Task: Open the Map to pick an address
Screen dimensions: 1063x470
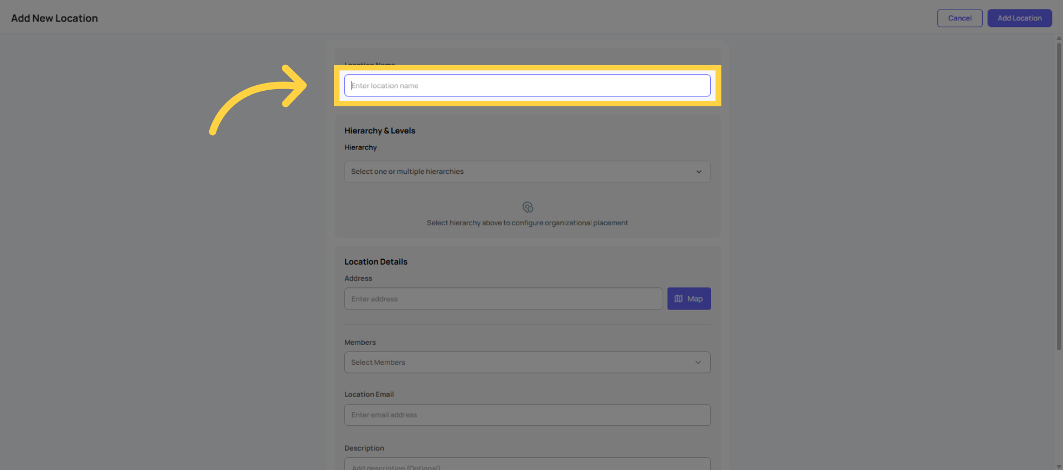Action: (689, 298)
